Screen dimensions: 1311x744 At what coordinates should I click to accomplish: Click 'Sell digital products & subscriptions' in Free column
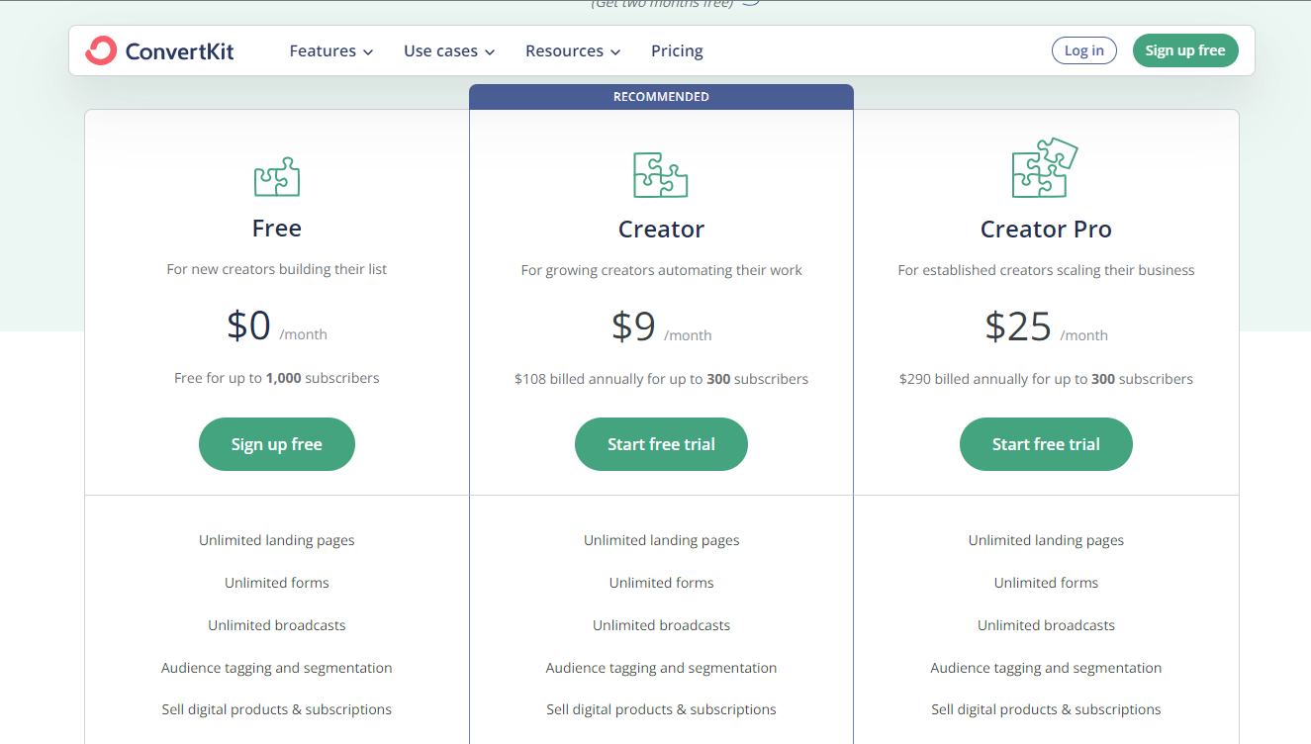click(277, 709)
